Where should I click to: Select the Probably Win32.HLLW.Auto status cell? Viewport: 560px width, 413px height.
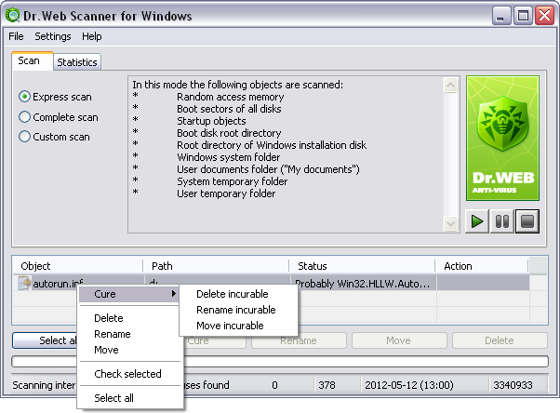click(x=363, y=284)
